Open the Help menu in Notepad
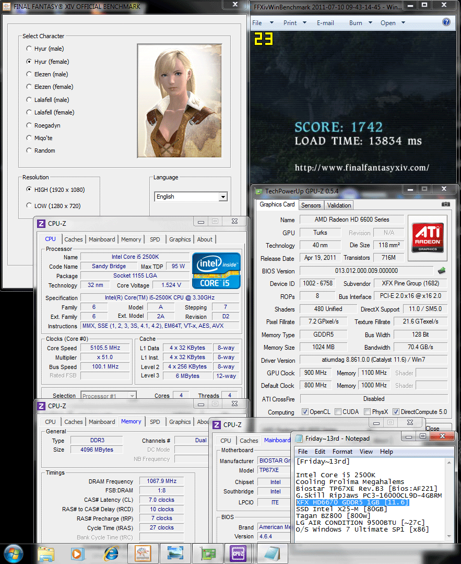 click(x=386, y=452)
